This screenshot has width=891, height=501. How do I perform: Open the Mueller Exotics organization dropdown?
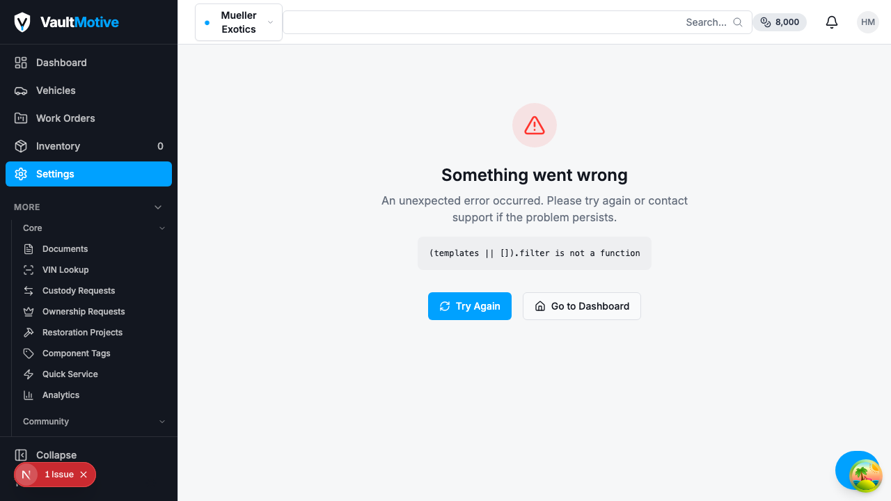pos(239,22)
